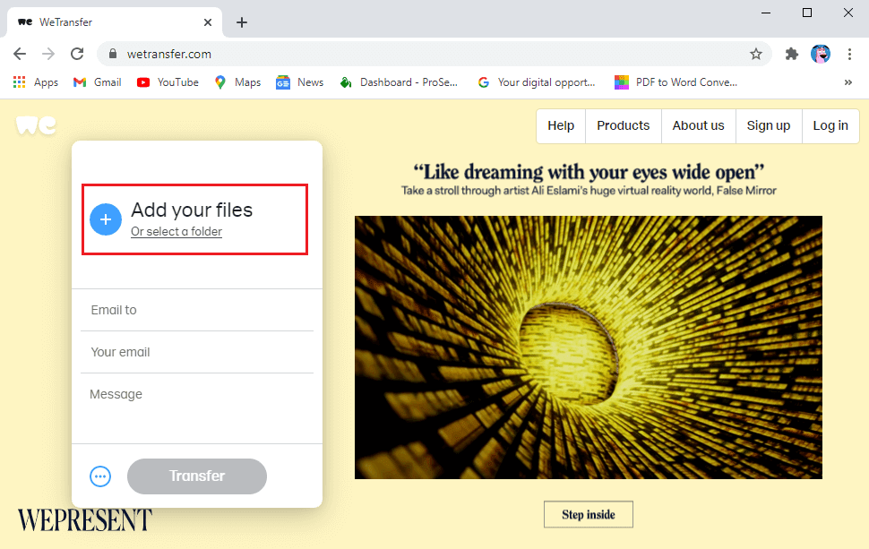Open Your digital opport... bookmark
The height and width of the screenshot is (549, 869).
pyautogui.click(x=537, y=82)
